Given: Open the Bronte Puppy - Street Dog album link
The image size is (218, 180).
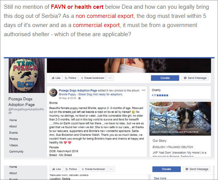Looking at the screenshot, I should tap(91, 94).
